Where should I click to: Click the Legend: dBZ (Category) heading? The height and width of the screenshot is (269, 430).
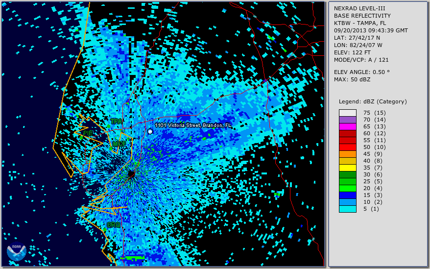point(373,101)
